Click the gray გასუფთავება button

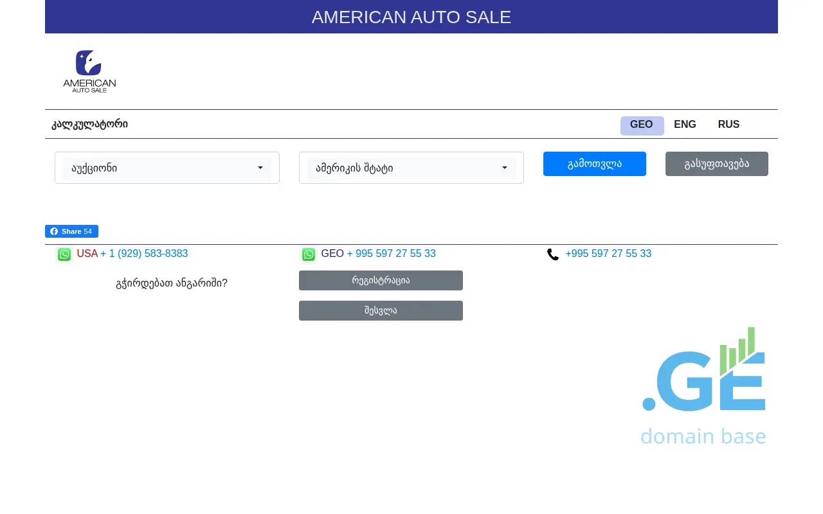click(717, 164)
